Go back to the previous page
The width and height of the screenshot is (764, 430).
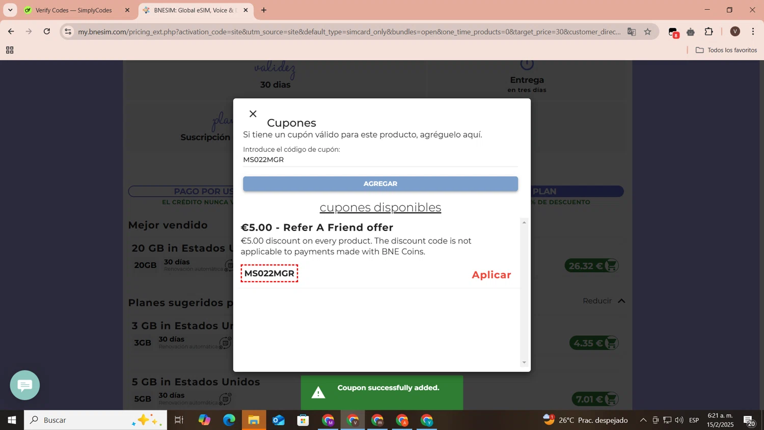[11, 32]
